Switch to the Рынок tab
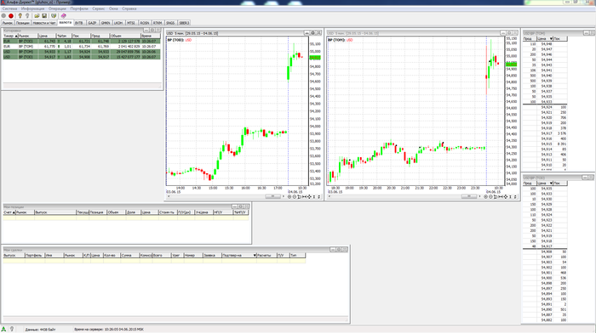596x333 pixels. click(7, 23)
